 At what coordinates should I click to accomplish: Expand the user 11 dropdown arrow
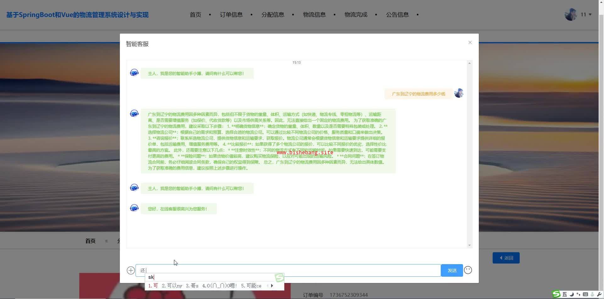click(590, 14)
